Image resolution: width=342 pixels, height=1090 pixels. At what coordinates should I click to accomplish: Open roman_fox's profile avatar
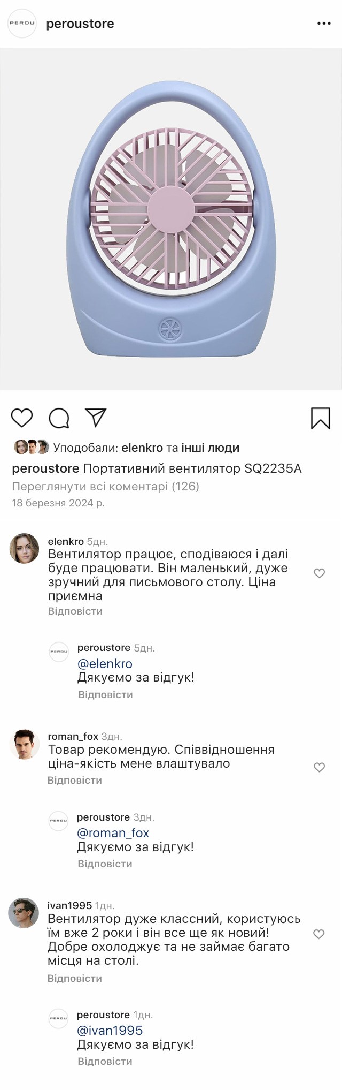click(x=25, y=744)
